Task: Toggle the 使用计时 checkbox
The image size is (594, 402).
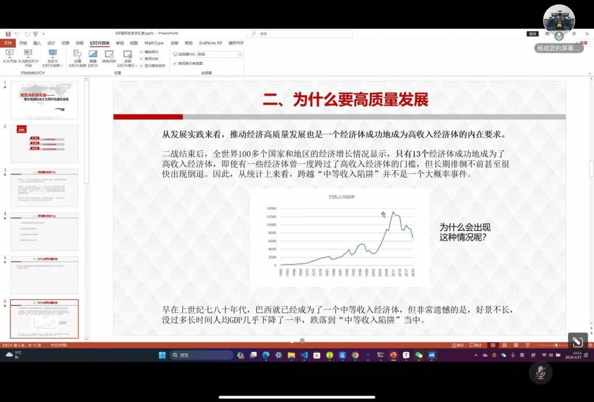Action: tap(142, 59)
